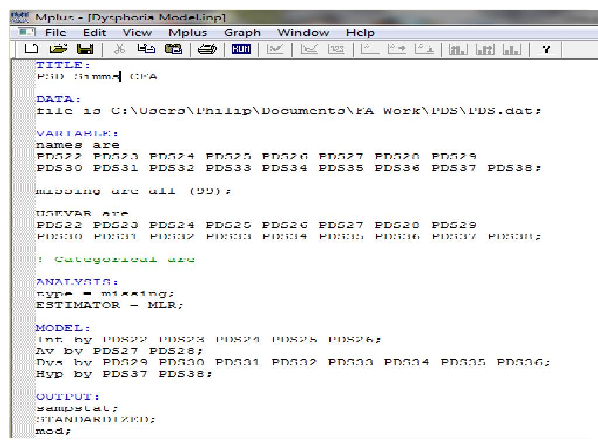This screenshot has height=448, width=598.
Task: Click the 'Dys by PDS29' model line
Action: pyautogui.click(x=293, y=362)
